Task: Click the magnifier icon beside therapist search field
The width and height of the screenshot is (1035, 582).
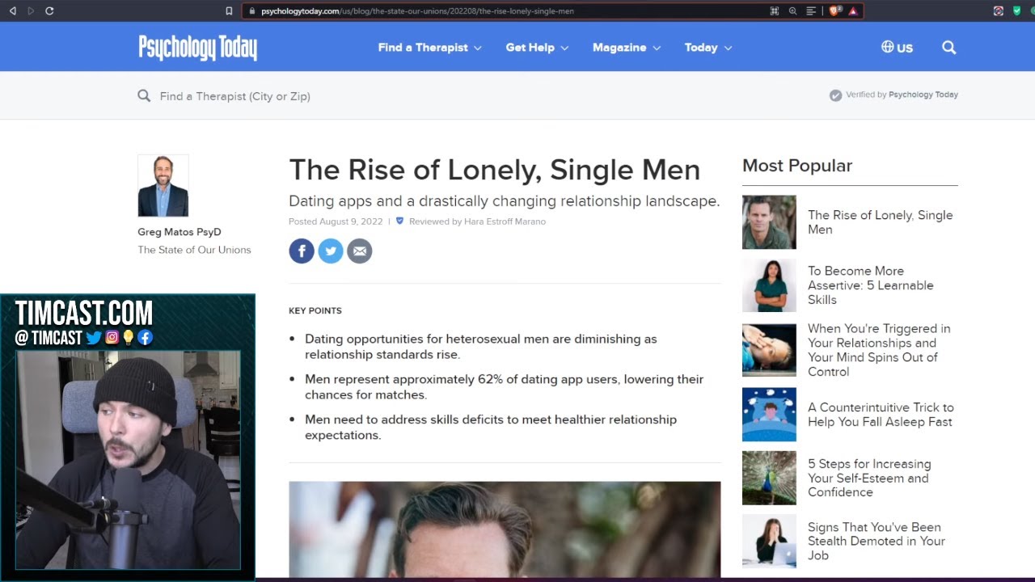Action: 144,95
